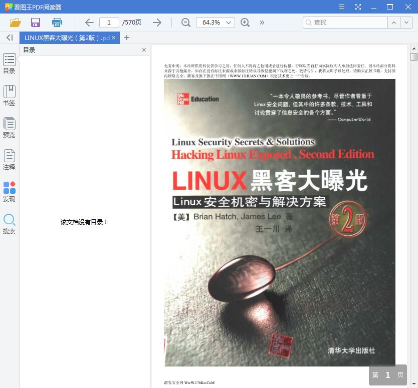This screenshot has width=418, height=388.
Task: Go to previous page arrow
Action: pyautogui.click(x=89, y=23)
